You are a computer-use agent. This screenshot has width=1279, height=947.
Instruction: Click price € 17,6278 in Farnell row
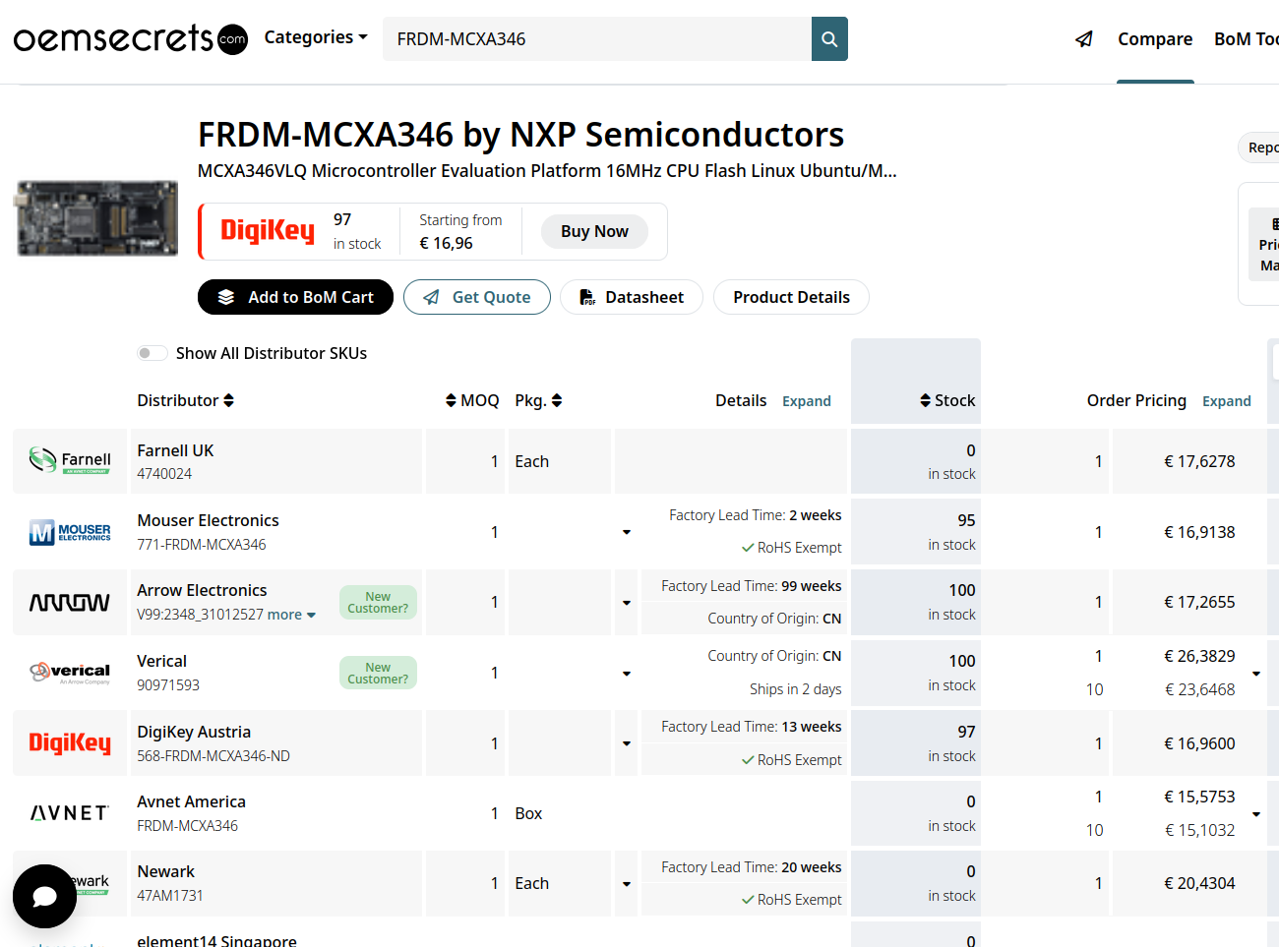[1199, 461]
